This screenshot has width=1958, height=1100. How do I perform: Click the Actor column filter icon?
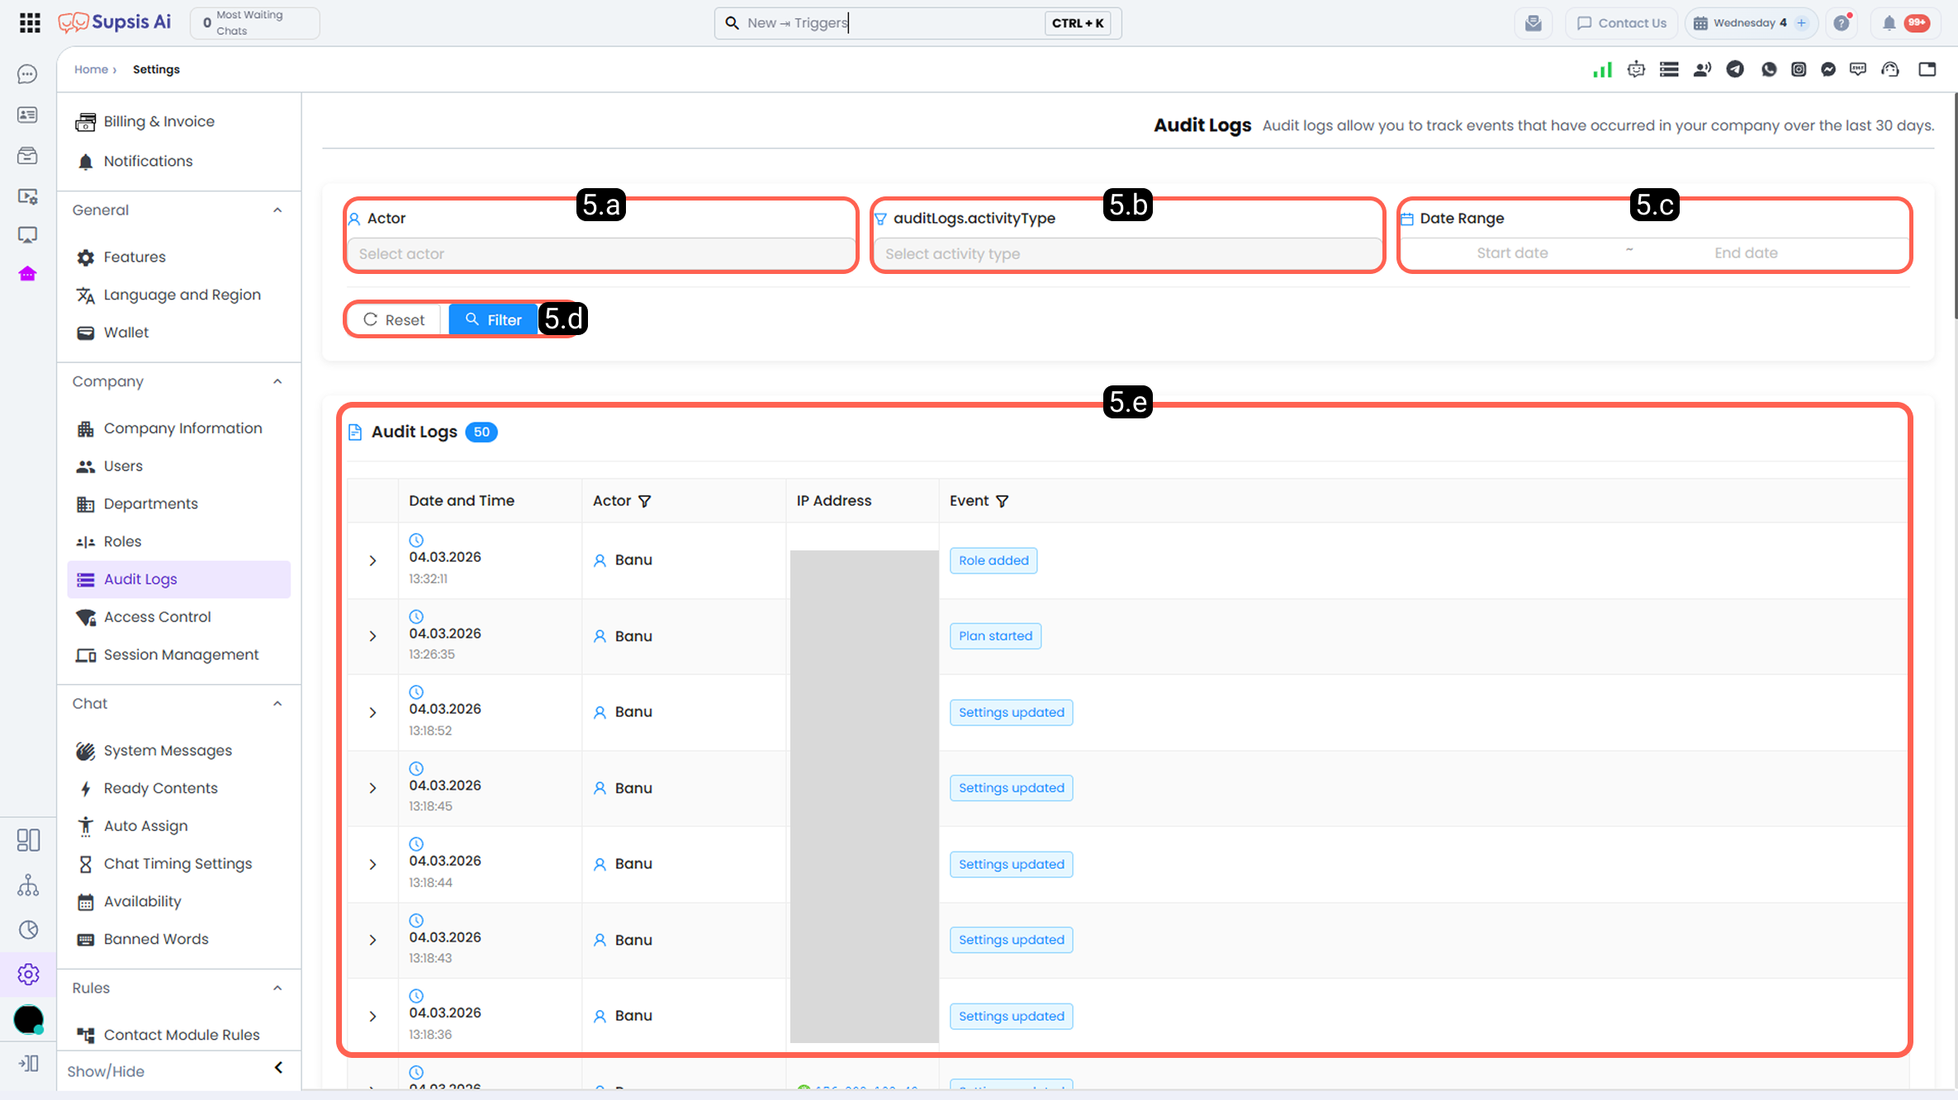[x=645, y=501]
